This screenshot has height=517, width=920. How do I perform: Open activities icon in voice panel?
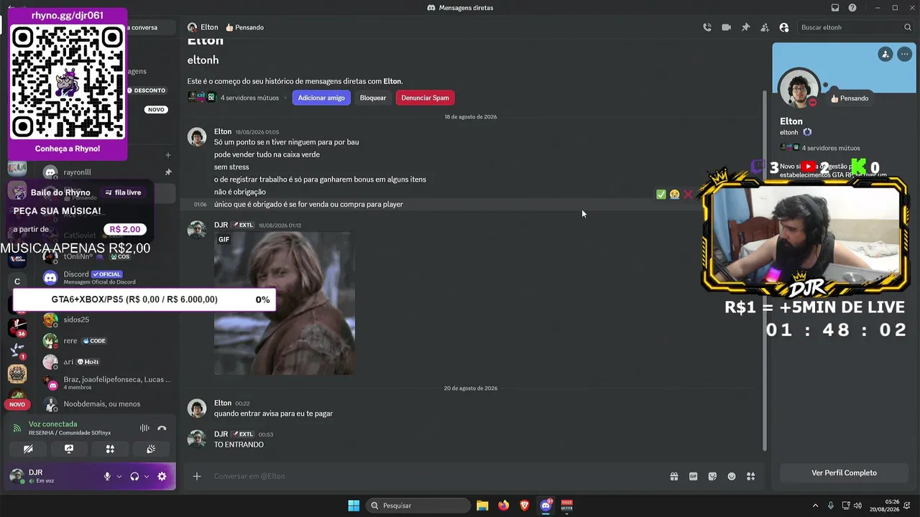pyautogui.click(x=110, y=449)
